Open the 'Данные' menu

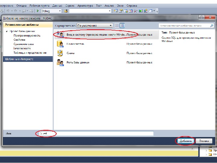pyautogui.click(x=57, y=6)
